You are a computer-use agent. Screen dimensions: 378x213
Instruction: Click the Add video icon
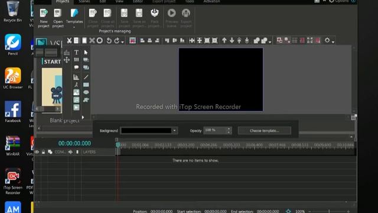pos(76,107)
